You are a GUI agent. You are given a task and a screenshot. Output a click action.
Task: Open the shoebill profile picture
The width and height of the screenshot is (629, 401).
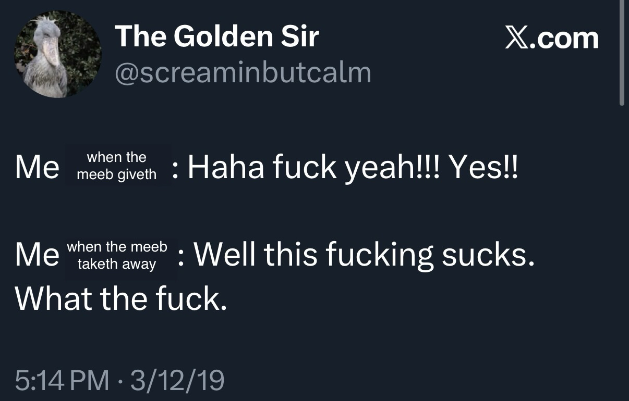point(57,54)
